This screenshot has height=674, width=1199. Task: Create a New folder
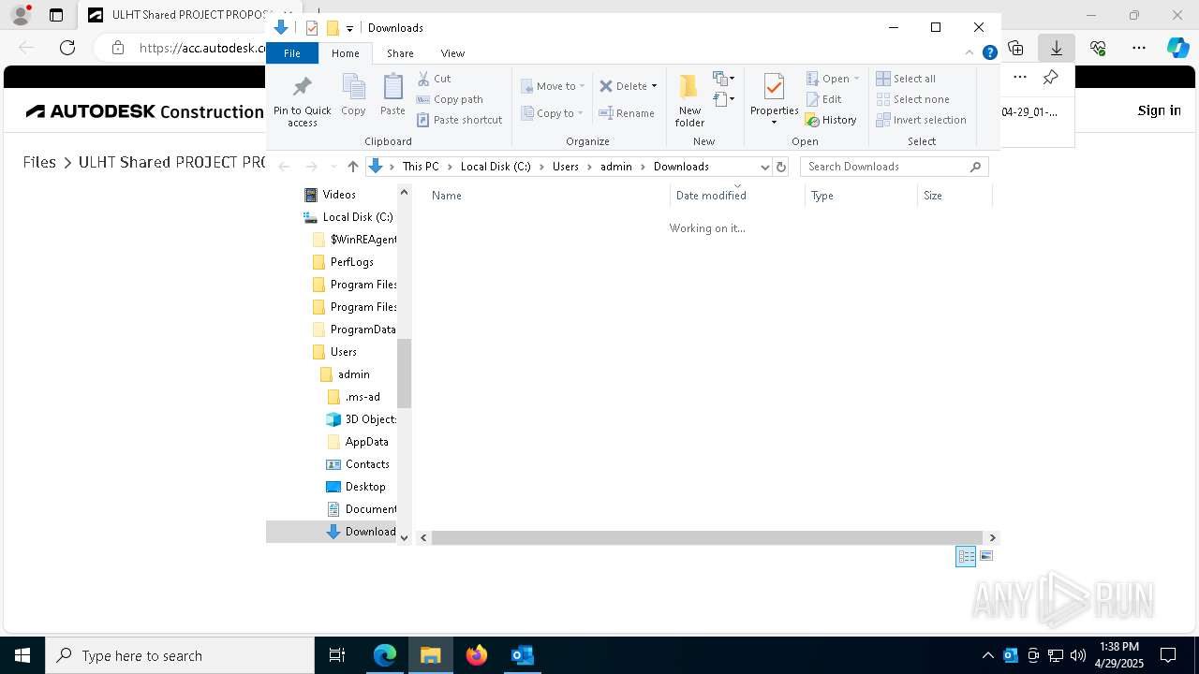[689, 100]
